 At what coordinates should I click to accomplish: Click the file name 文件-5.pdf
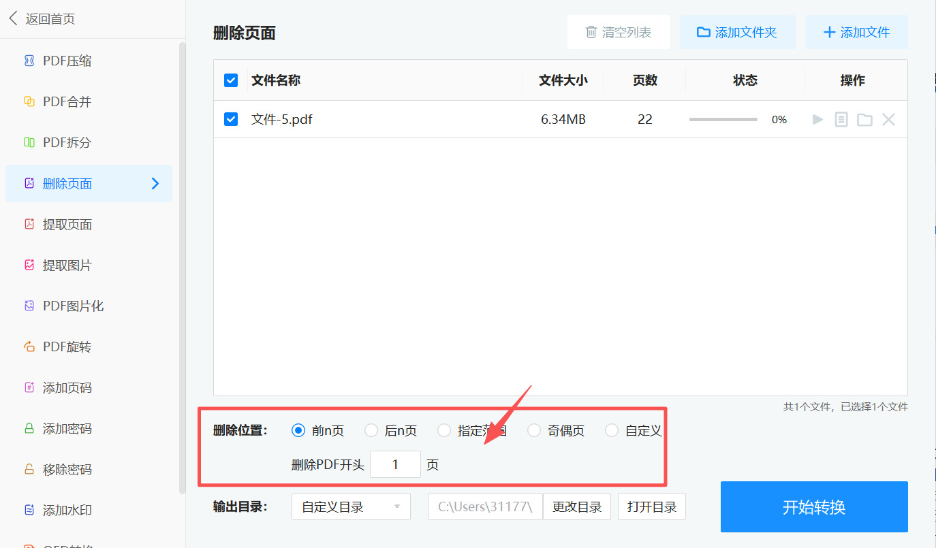pyautogui.click(x=282, y=120)
